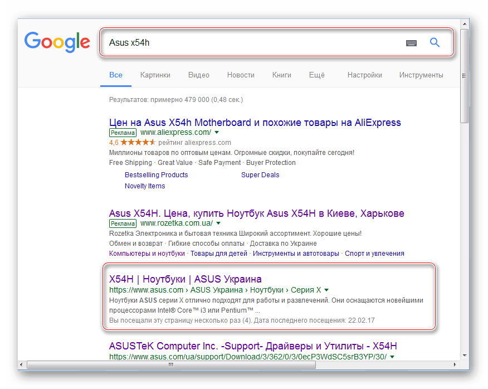Open Инструменты search tools

pos(421,75)
